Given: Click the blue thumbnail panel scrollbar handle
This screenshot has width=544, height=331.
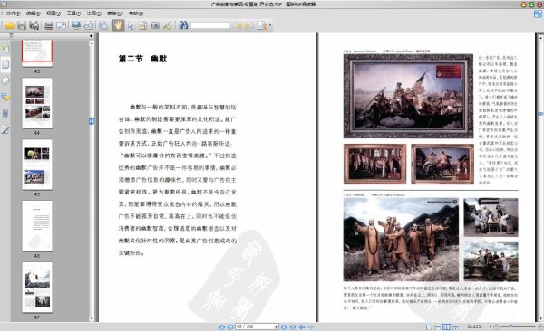Looking at the screenshot, I should point(92,121).
